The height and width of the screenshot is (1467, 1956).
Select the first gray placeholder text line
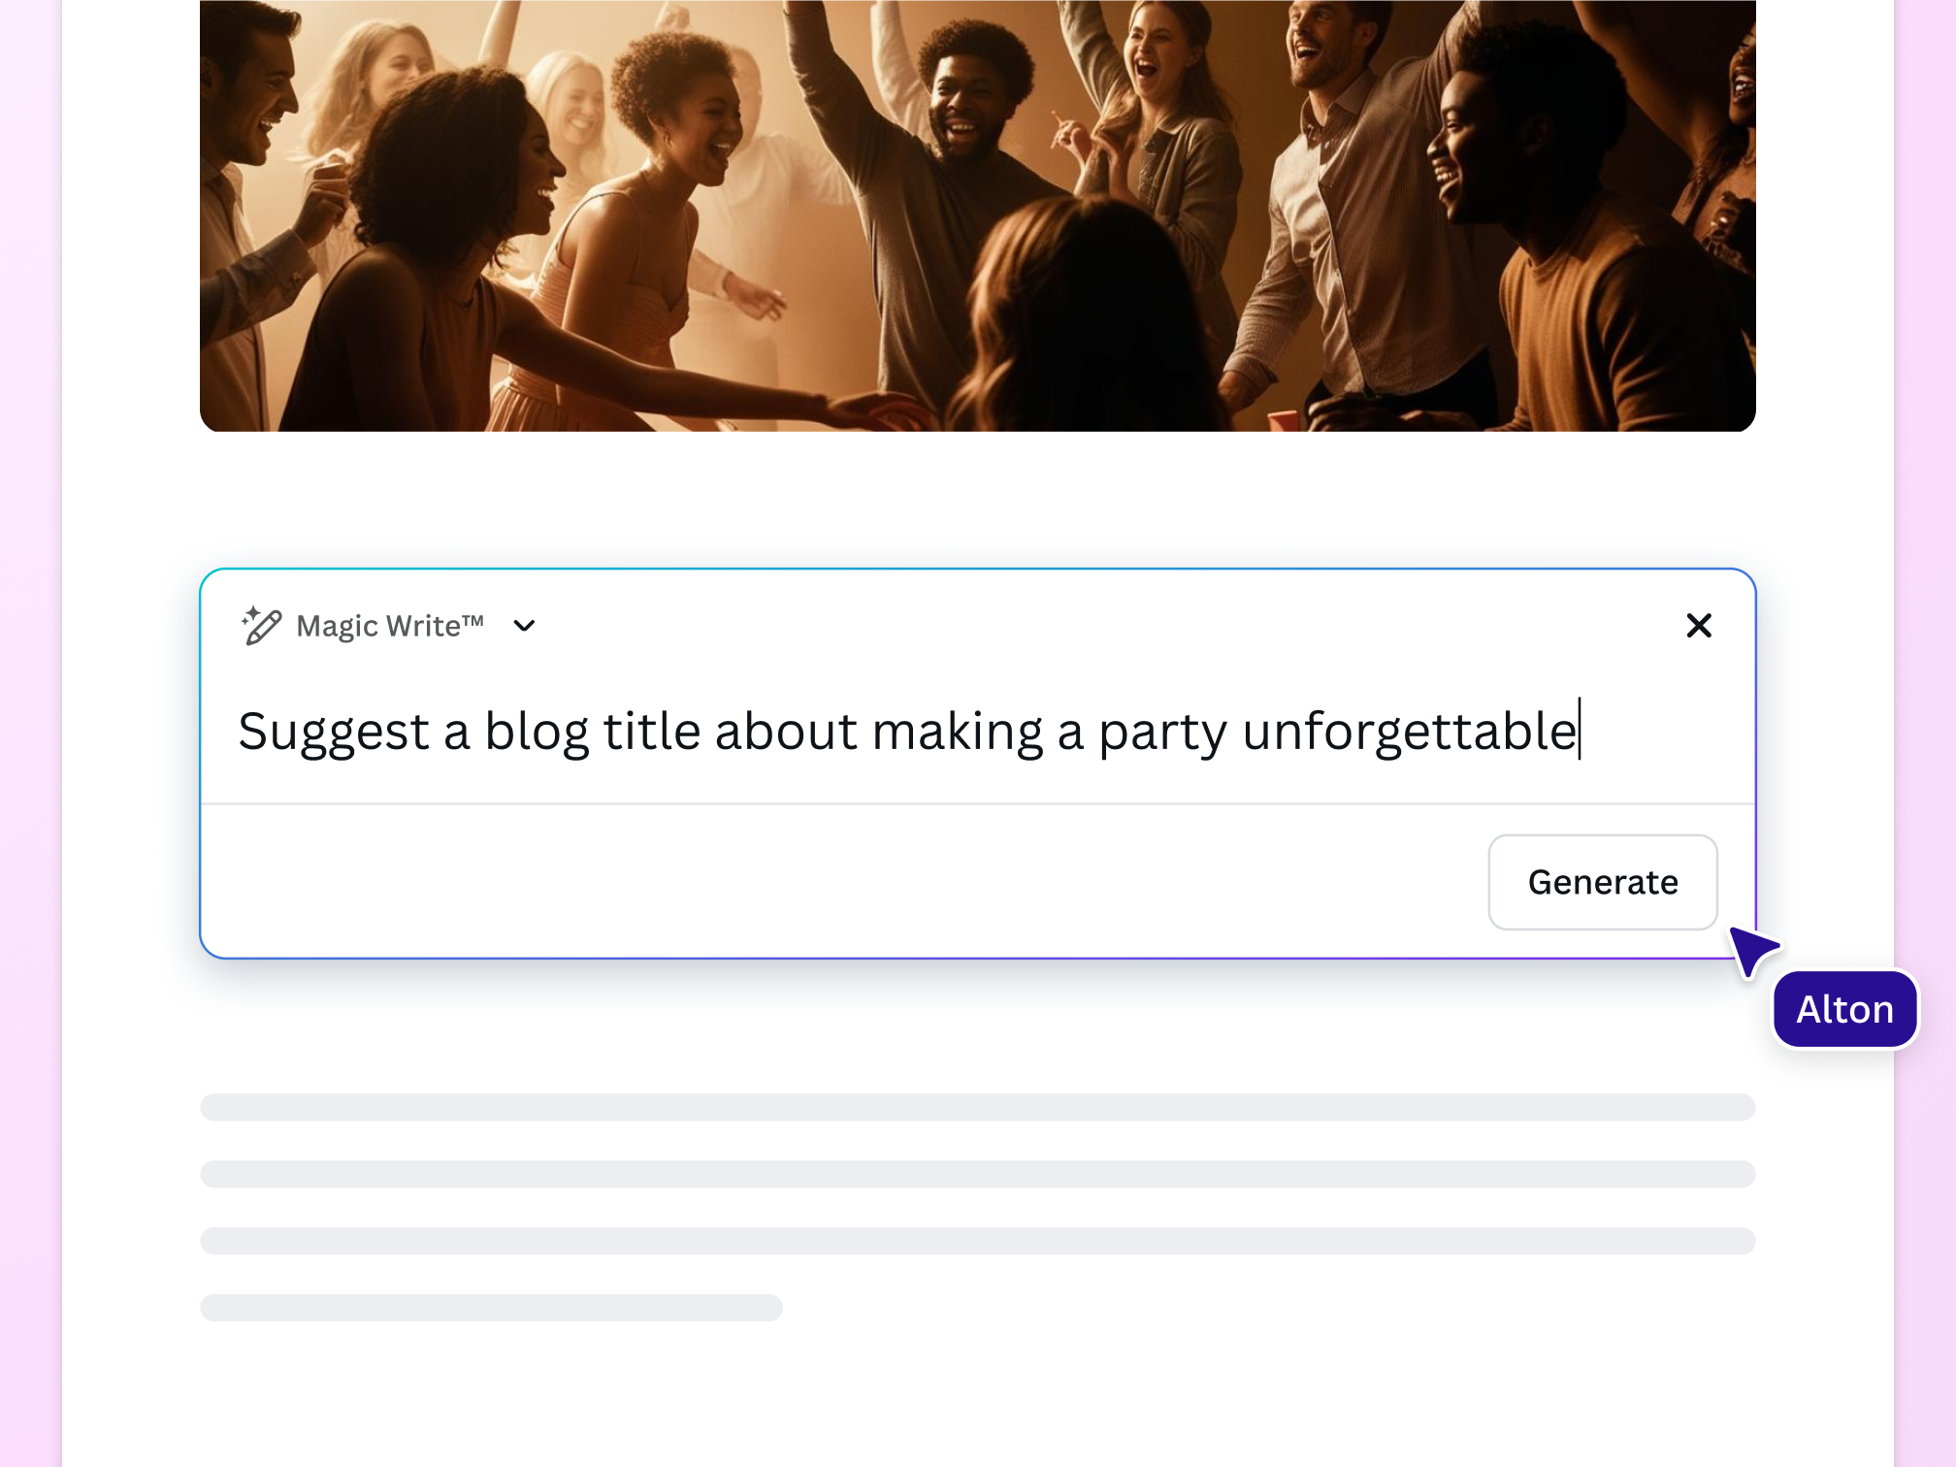click(977, 1107)
